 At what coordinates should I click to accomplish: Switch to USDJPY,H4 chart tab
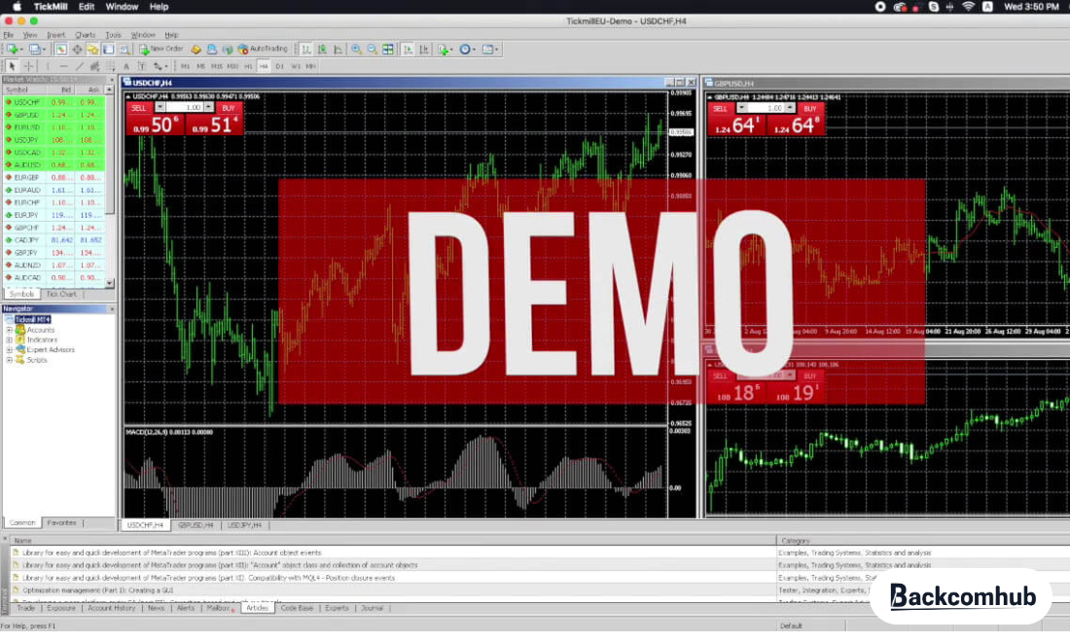coord(244,525)
